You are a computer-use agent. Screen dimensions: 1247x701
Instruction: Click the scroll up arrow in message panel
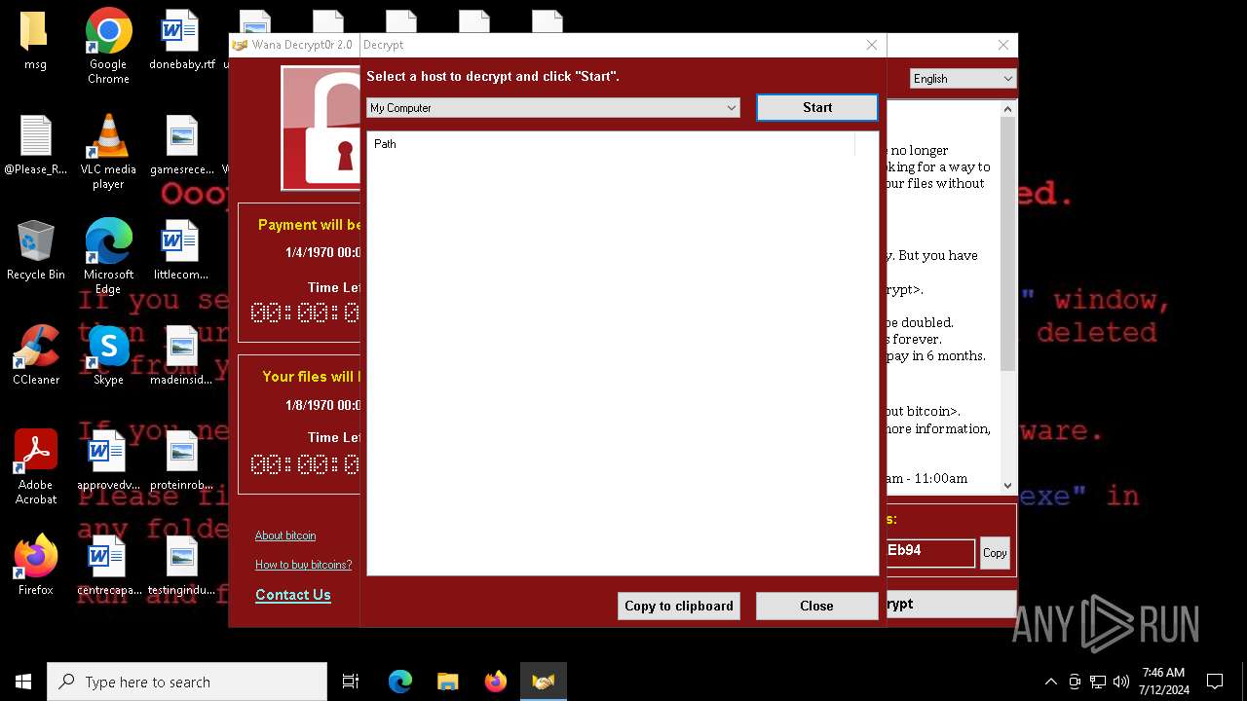pyautogui.click(x=1008, y=109)
